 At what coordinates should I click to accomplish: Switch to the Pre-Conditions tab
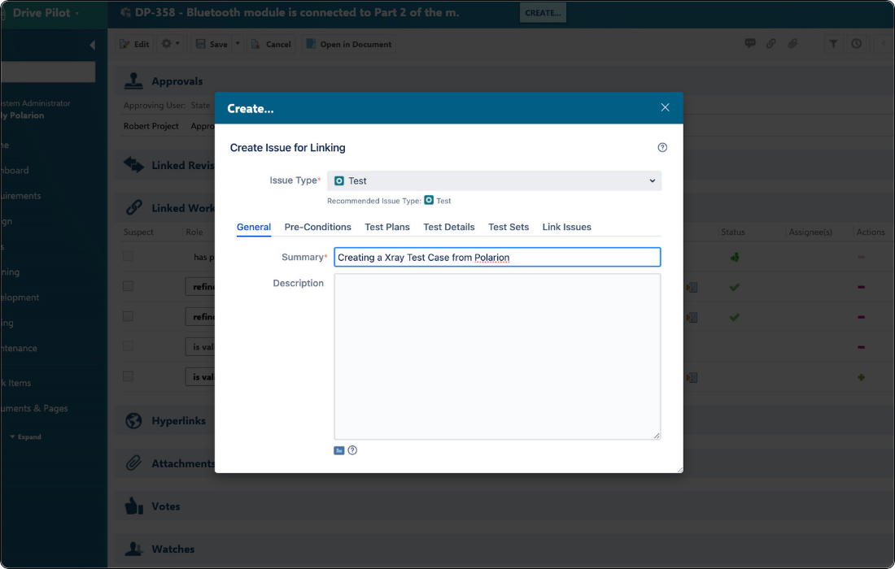tap(317, 227)
